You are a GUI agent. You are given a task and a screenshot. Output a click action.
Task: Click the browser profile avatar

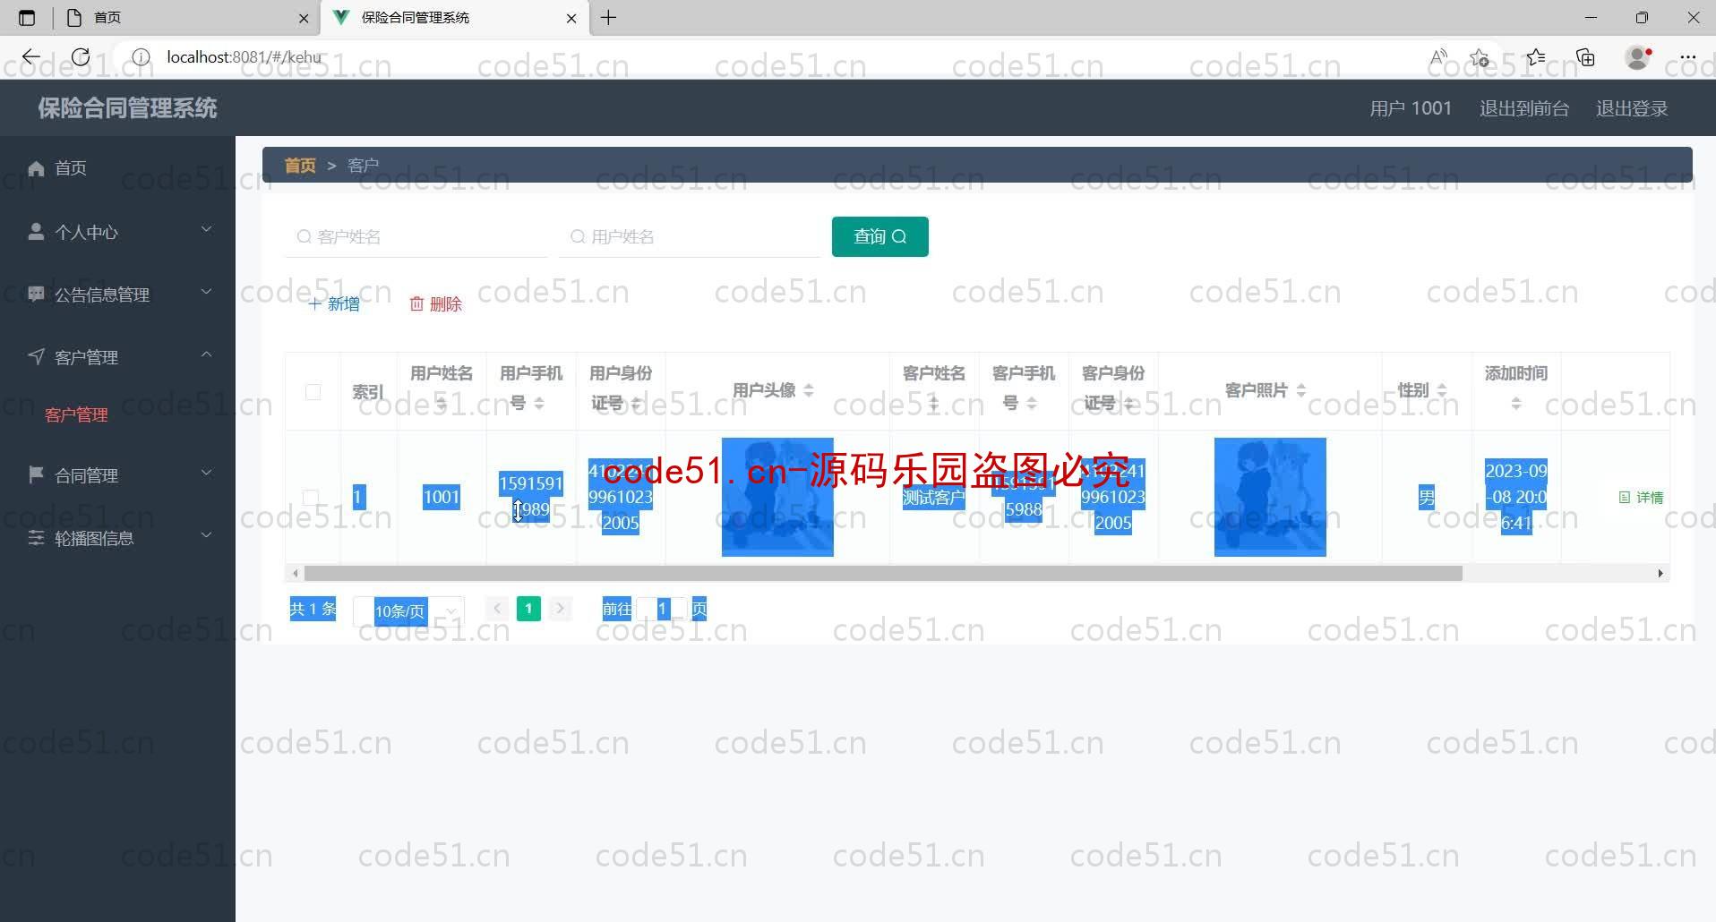pyautogui.click(x=1638, y=57)
